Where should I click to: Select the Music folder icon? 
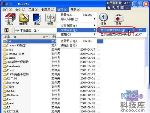click(4, 99)
